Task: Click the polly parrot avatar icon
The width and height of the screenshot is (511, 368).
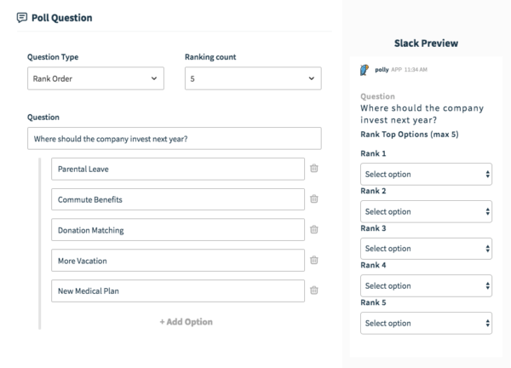Action: [x=365, y=70]
